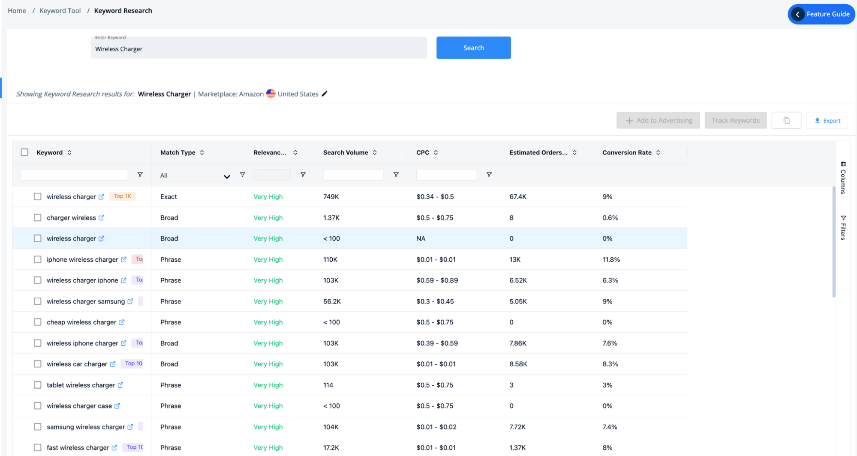Open external link for 'wireless charger' keyword

(x=102, y=197)
